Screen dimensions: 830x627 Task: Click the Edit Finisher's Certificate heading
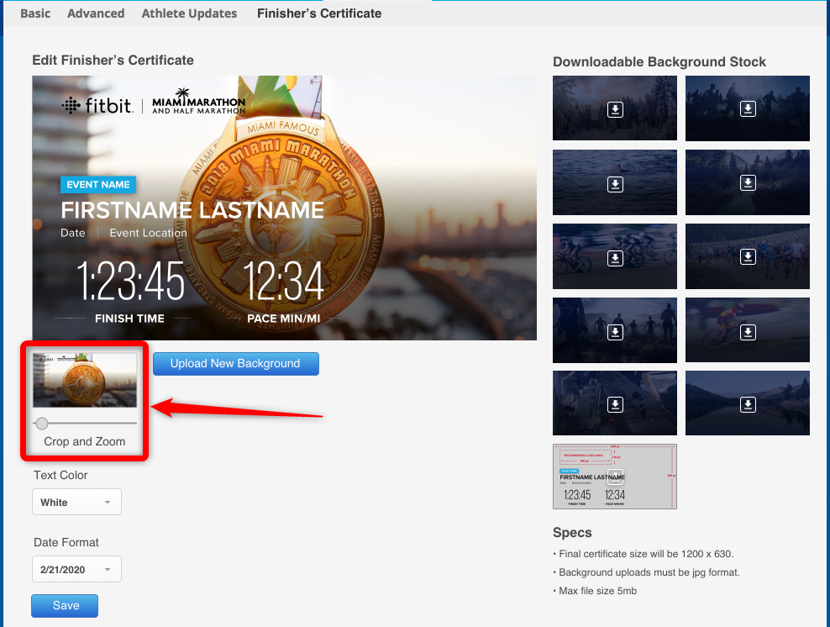click(113, 60)
